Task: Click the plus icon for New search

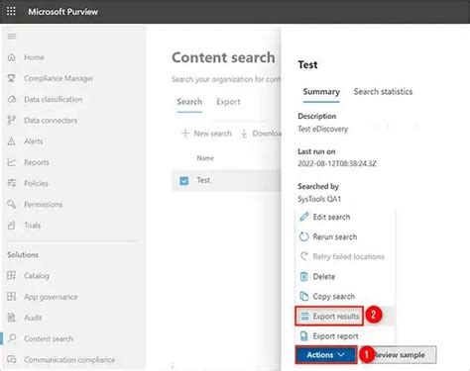Action: click(185, 134)
